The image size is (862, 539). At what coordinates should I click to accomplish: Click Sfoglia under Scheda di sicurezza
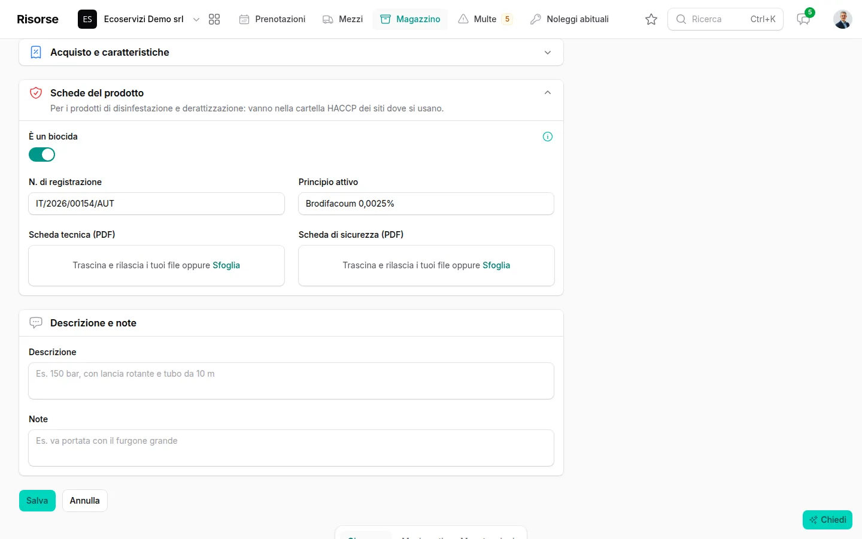point(496,265)
